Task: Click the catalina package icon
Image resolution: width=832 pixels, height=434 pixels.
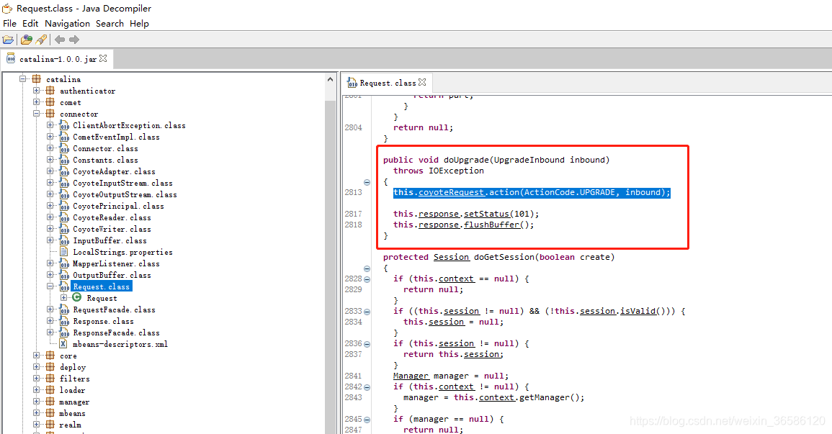Action: pyautogui.click(x=37, y=79)
